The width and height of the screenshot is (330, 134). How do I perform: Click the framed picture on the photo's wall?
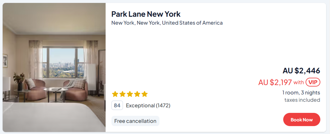pos(5,60)
